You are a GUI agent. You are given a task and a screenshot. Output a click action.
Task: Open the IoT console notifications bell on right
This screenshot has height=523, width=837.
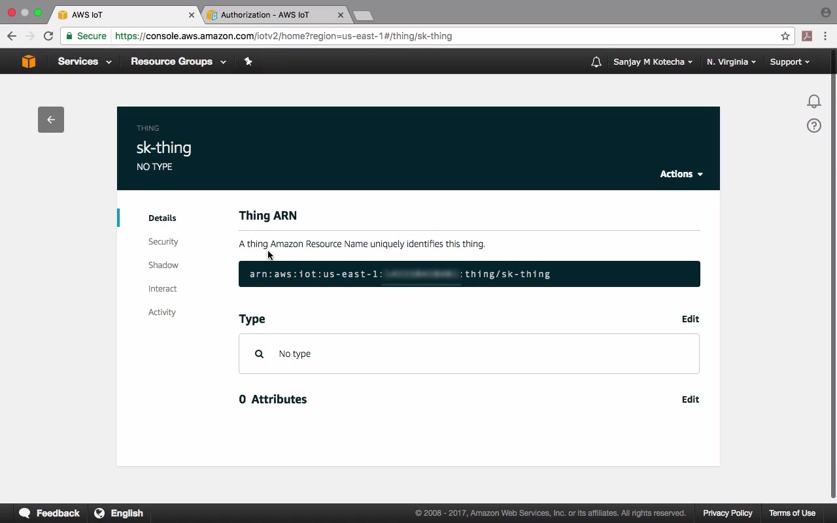[813, 101]
